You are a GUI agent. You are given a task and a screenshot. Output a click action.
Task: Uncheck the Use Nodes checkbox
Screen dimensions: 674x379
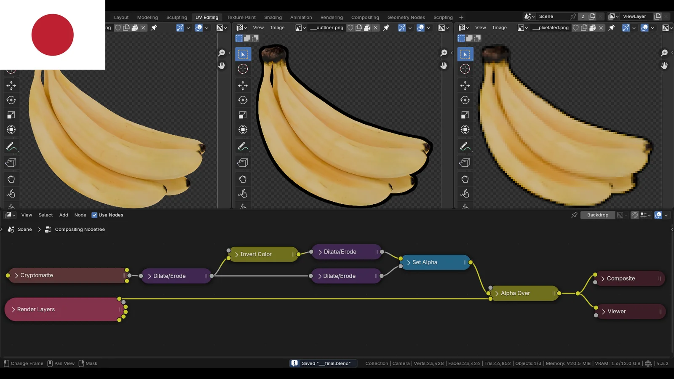[x=94, y=215]
